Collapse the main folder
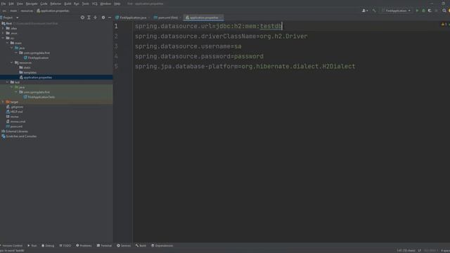Image resolution: width=450 pixels, height=253 pixels. point(8,43)
